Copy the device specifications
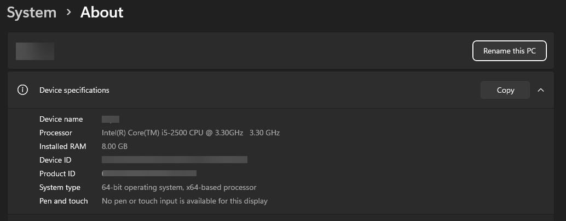 505,90
